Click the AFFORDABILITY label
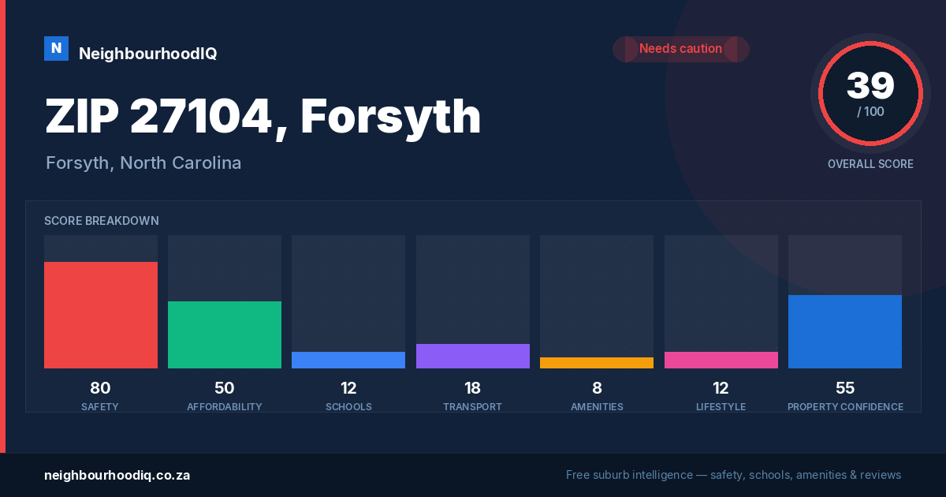 click(x=225, y=407)
